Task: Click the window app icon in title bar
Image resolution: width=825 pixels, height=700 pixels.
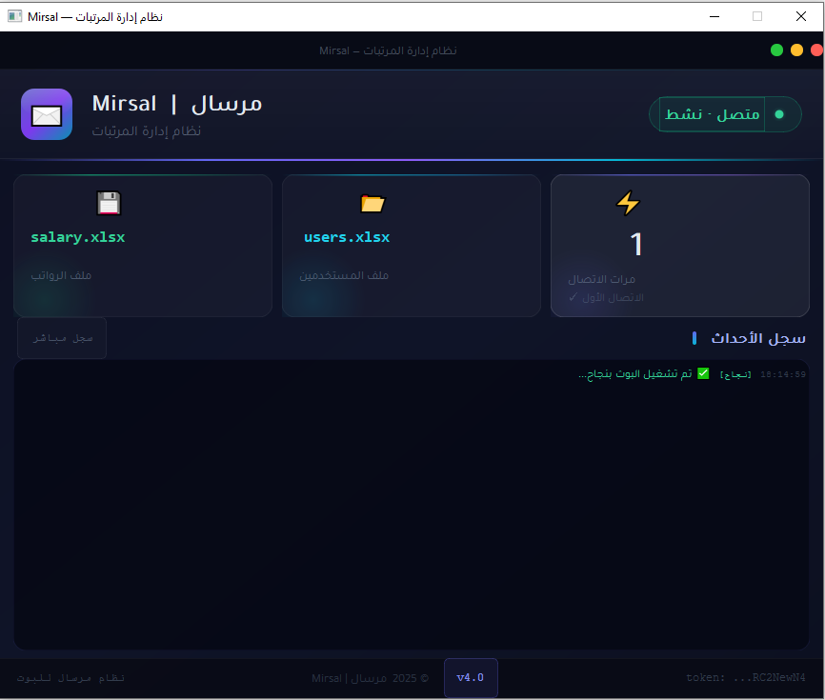Action: (x=14, y=16)
